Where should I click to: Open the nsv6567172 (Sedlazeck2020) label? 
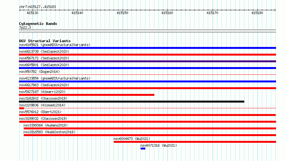pos(44,58)
